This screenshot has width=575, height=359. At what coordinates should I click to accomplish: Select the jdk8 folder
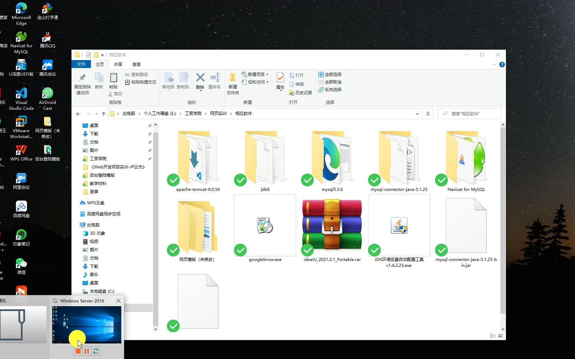click(265, 161)
